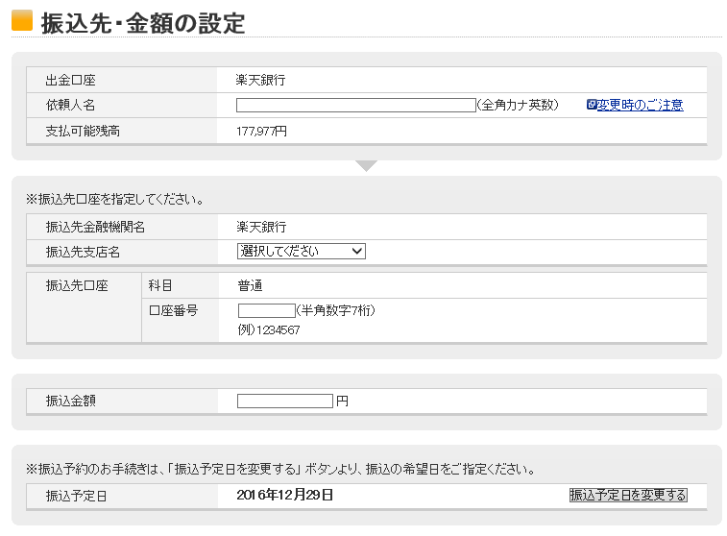Click the dropdown arrow next to 選択してください

(356, 251)
